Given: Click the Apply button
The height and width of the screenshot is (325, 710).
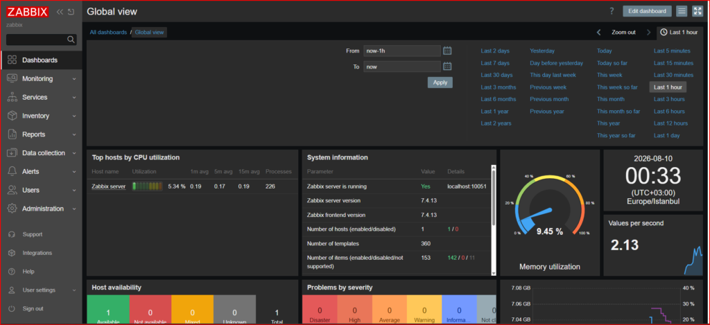Looking at the screenshot, I should pyautogui.click(x=440, y=82).
